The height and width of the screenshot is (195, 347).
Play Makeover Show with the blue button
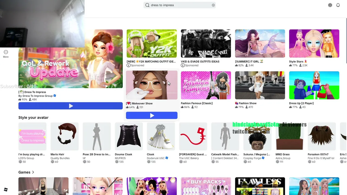[152, 115]
